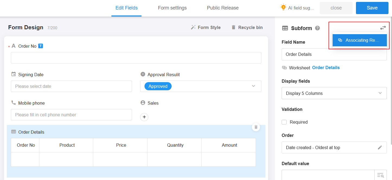Click the Order Details field table icon
Image resolution: width=392 pixels, height=180 pixels.
14,132
